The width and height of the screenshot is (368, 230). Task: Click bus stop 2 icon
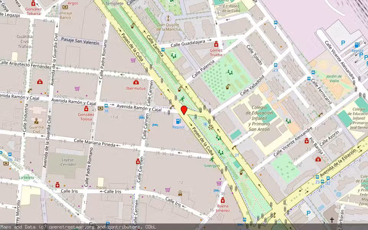pos(276,23)
